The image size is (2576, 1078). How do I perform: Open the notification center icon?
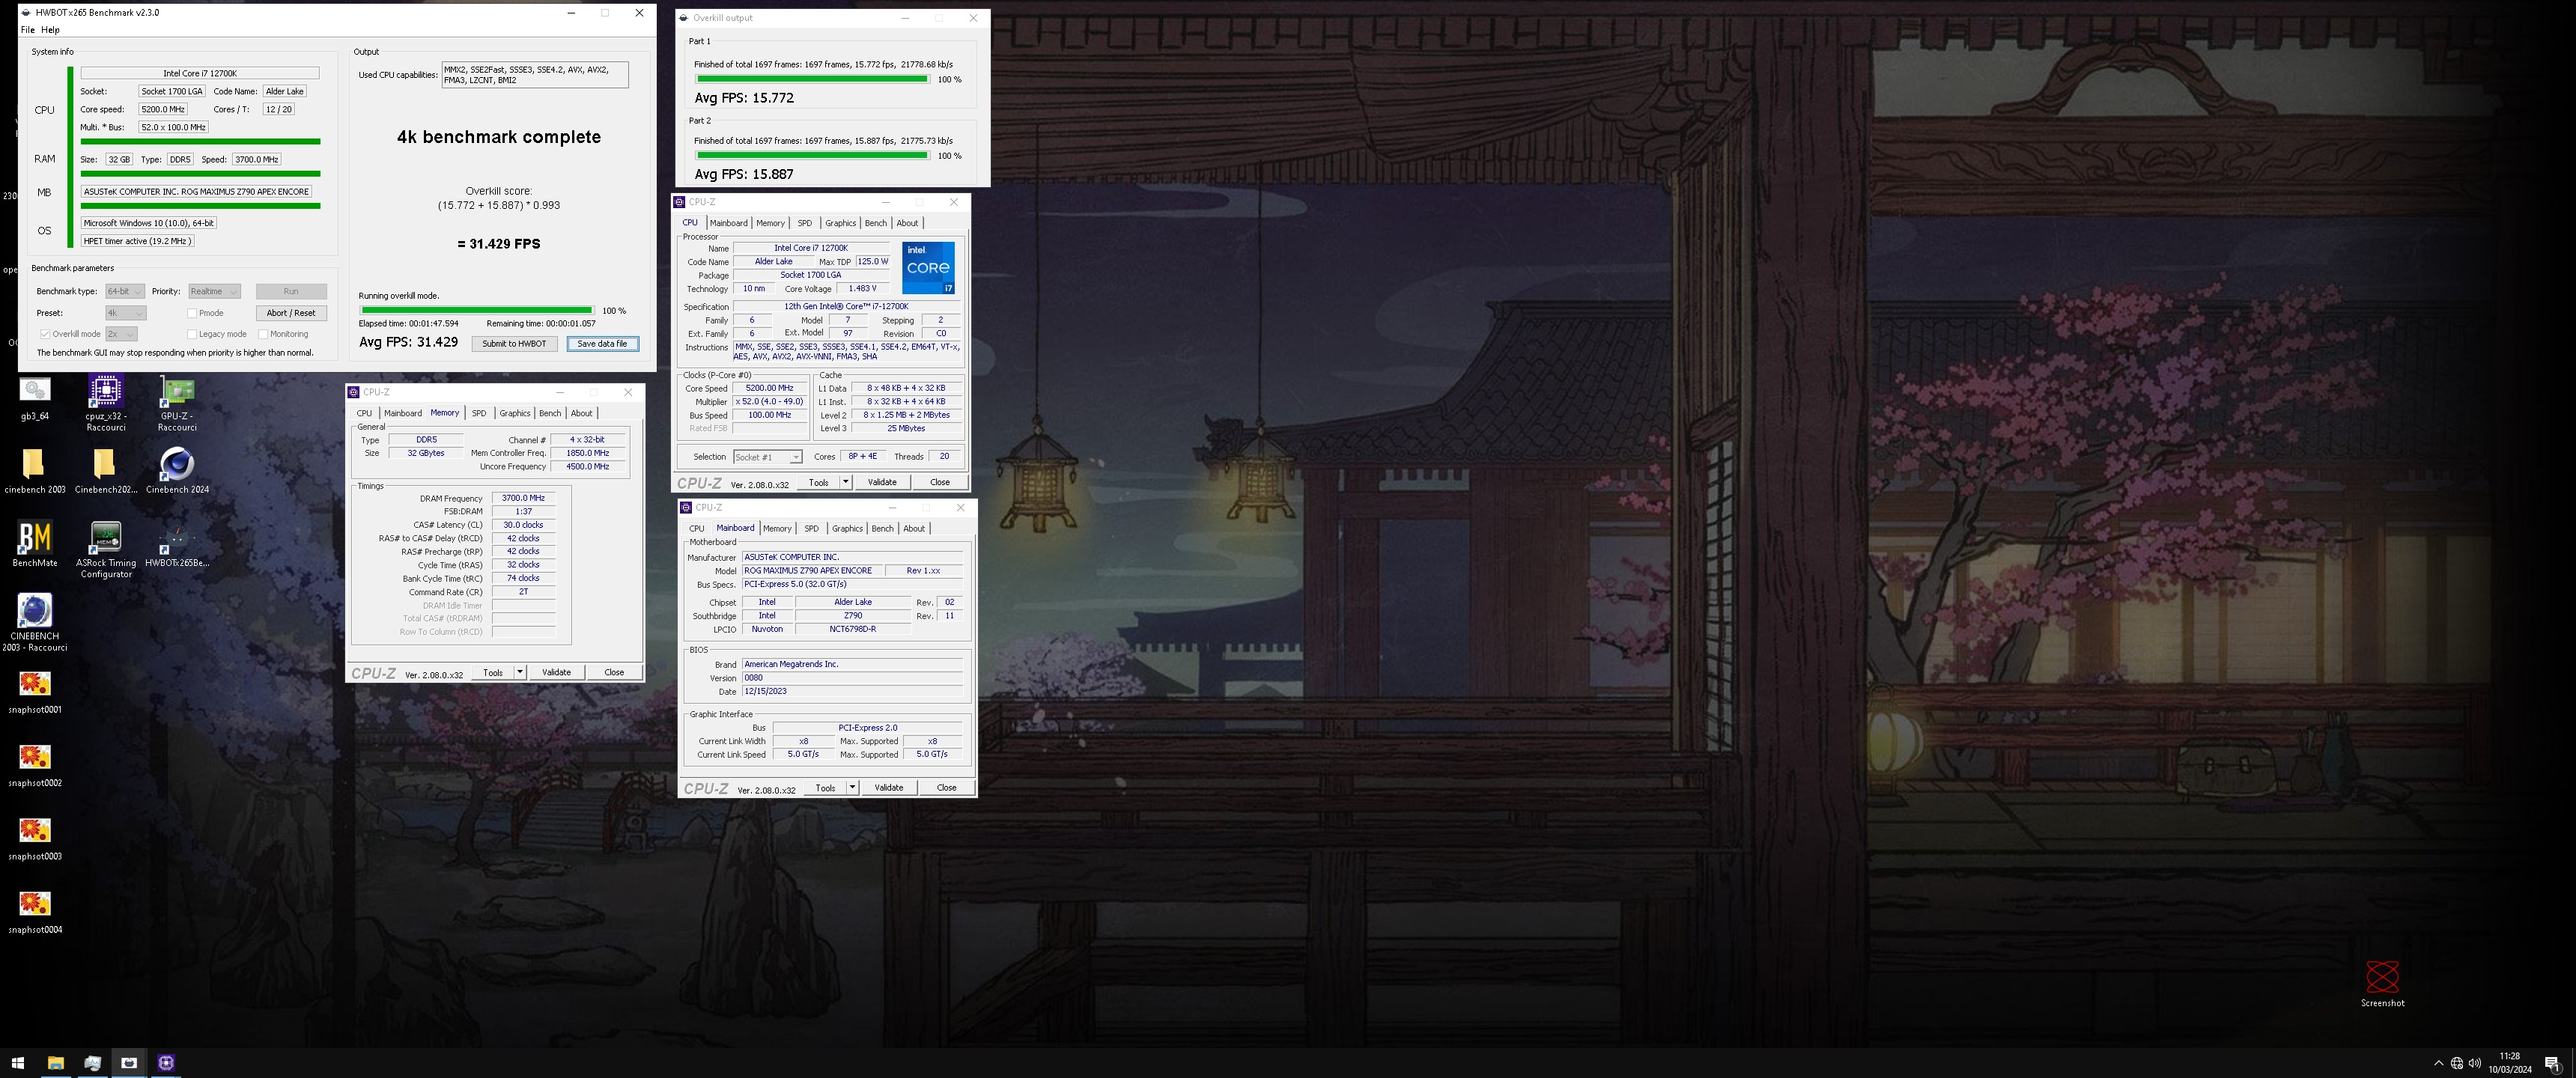pos(2552,1063)
